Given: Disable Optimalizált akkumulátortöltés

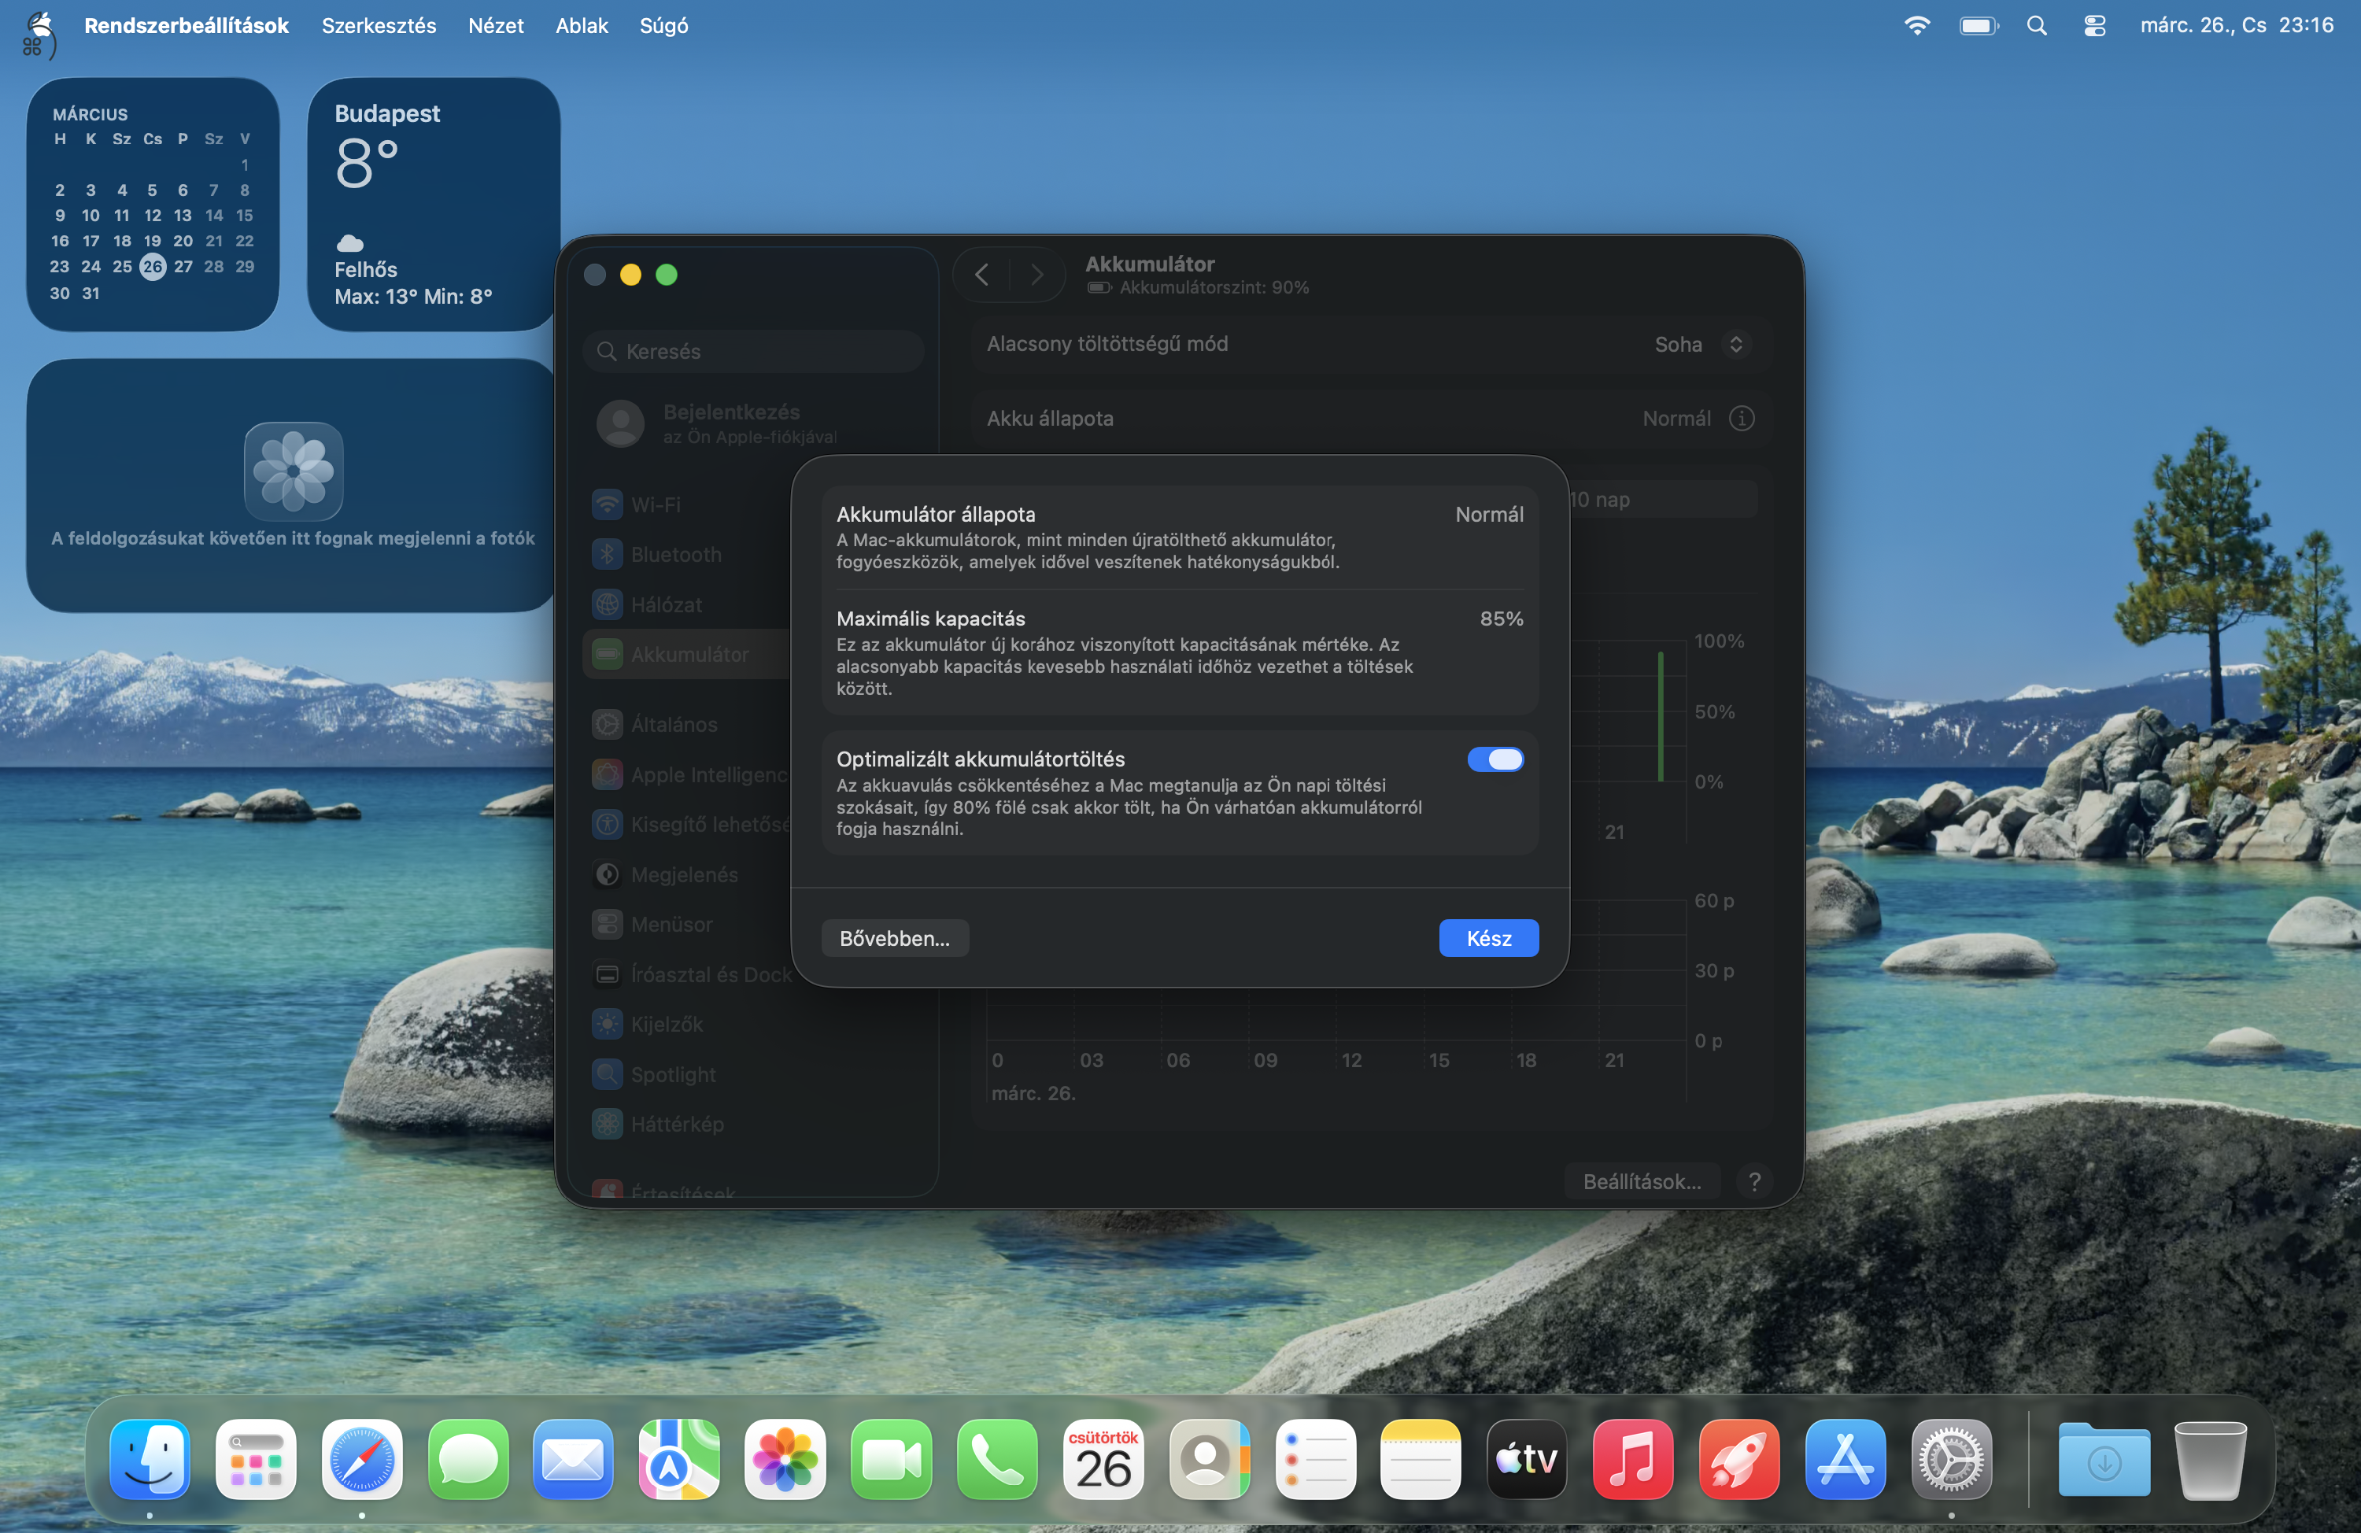Looking at the screenshot, I should [1496, 759].
